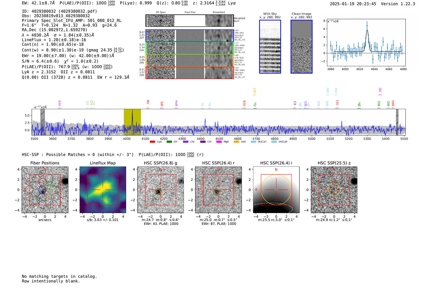Select orange-bordered row's Smoothed cutout
The height and width of the screenshot is (298, 437).
tap(219, 60)
